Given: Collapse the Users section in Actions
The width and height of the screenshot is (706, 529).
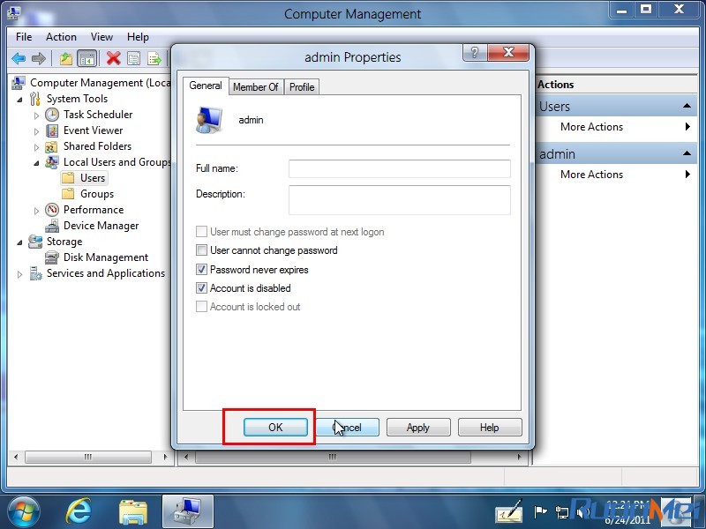Looking at the screenshot, I should click(x=687, y=106).
